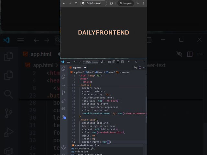The image size is (207, 155).
Task: Reload the DailyFrontend browser page
Action: pyautogui.click(x=76, y=3)
